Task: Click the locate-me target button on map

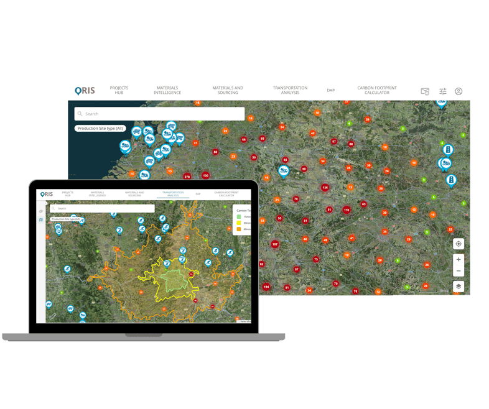Action: [459, 244]
